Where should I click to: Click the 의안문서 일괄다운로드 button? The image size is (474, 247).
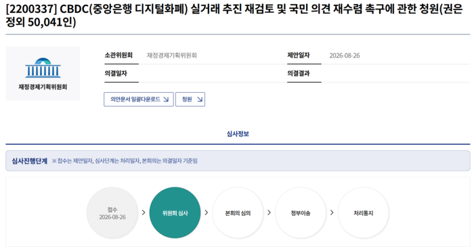coord(138,99)
